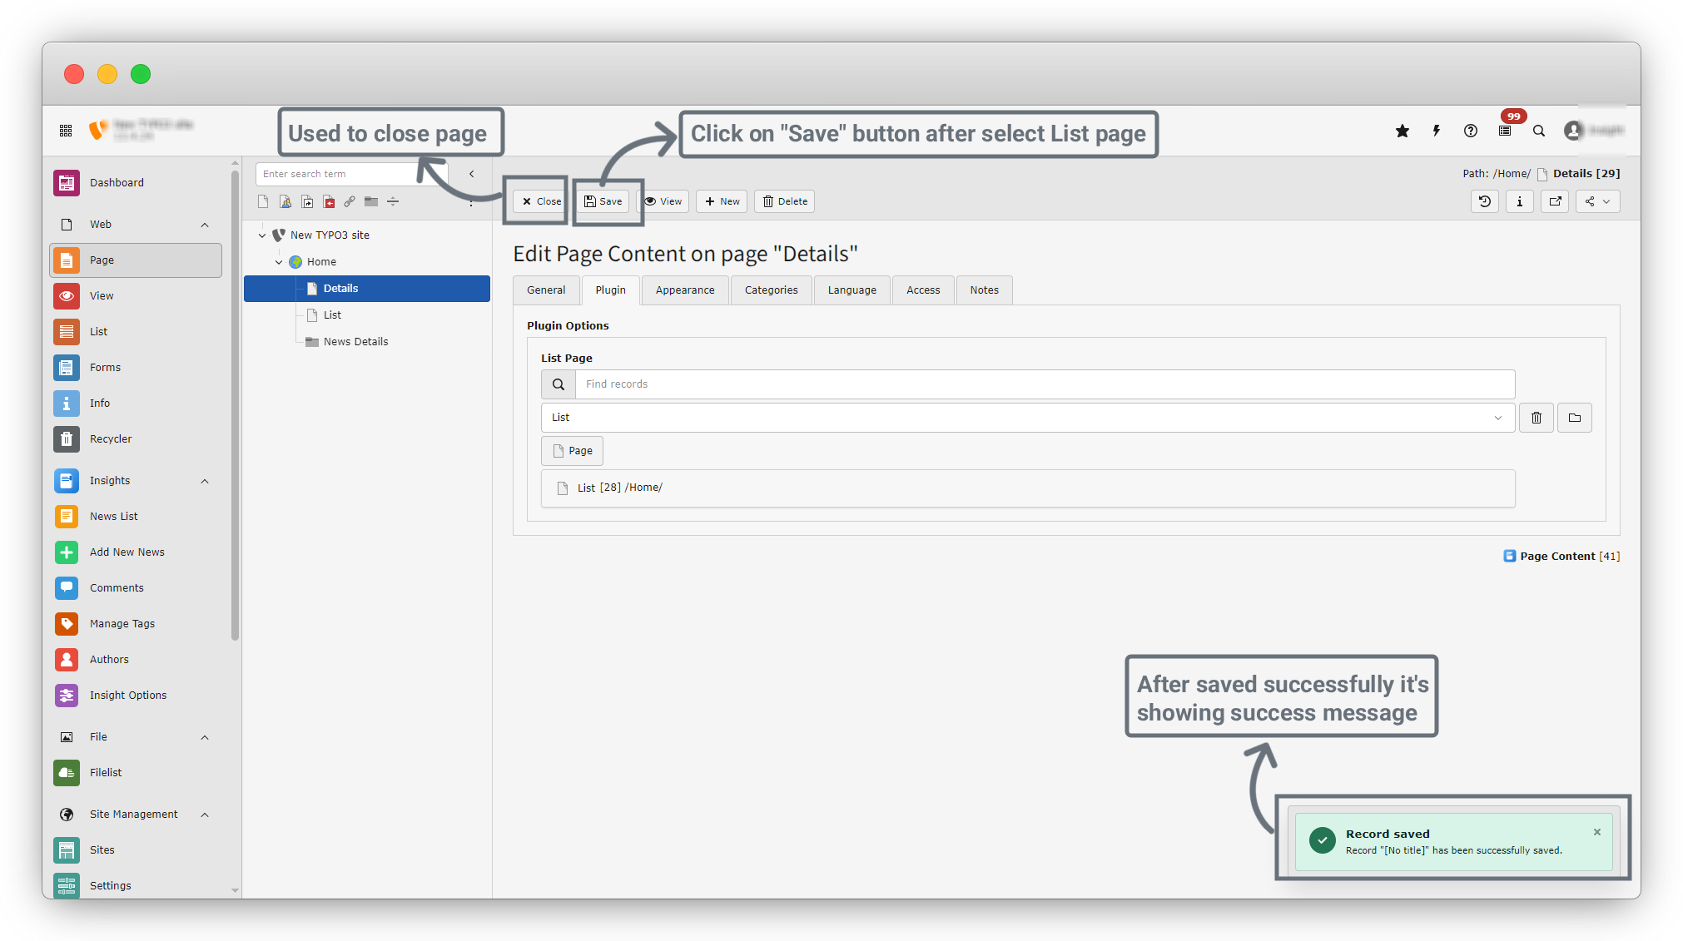
Task: Open the bookmarks star icon
Action: tap(1402, 131)
